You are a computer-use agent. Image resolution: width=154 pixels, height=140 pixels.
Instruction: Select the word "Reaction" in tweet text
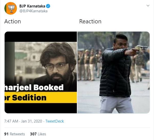(90, 22)
